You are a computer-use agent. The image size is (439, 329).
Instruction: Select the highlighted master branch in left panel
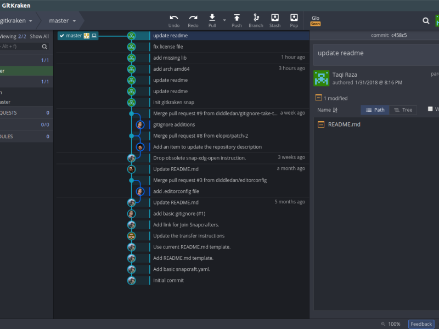click(26, 71)
